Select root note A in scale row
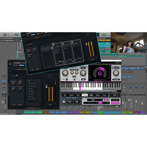Screen dimensions: 147x147 (85, 103)
